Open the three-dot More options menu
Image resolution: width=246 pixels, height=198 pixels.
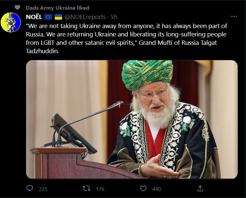[x=234, y=16]
